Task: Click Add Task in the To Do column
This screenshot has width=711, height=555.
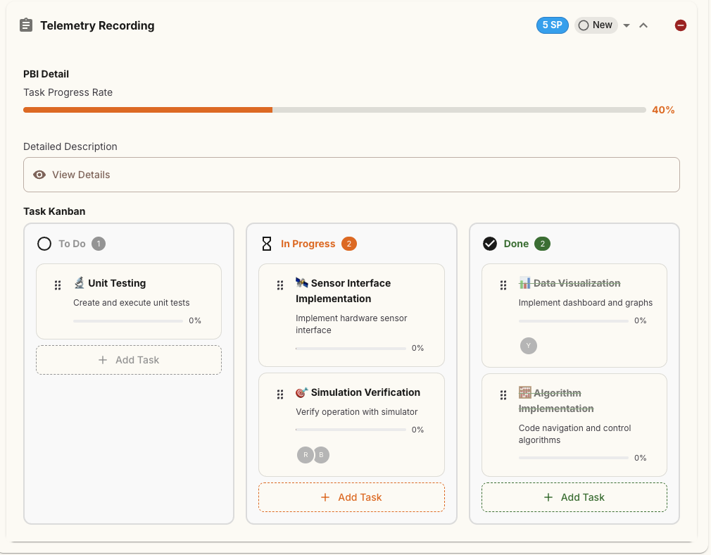Action: click(128, 360)
